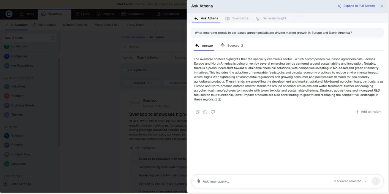The image size is (389, 194).
Task: Go to Home in the navigation
Action: click(x=27, y=14)
